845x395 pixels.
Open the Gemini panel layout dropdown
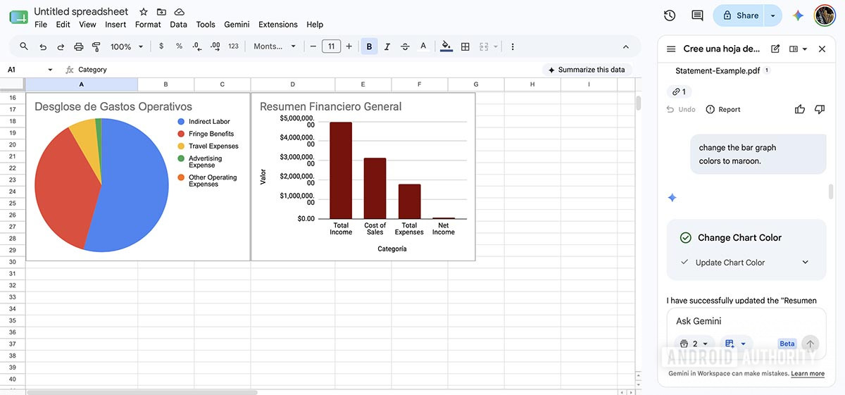coord(798,49)
